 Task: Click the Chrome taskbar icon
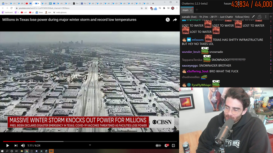click(x=26, y=151)
